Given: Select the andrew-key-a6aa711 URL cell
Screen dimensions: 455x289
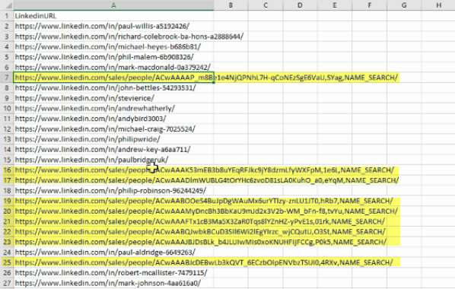Looking at the screenshot, I should point(113,149).
